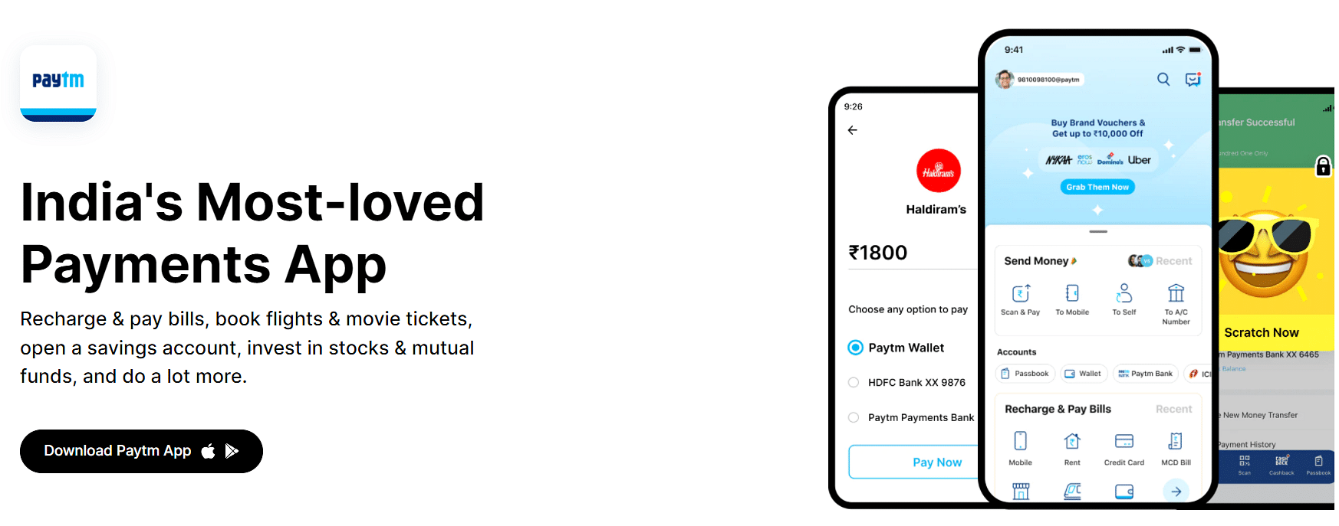Tap the Scan & Pay icon
This screenshot has height=526, width=1339.
tap(1021, 293)
